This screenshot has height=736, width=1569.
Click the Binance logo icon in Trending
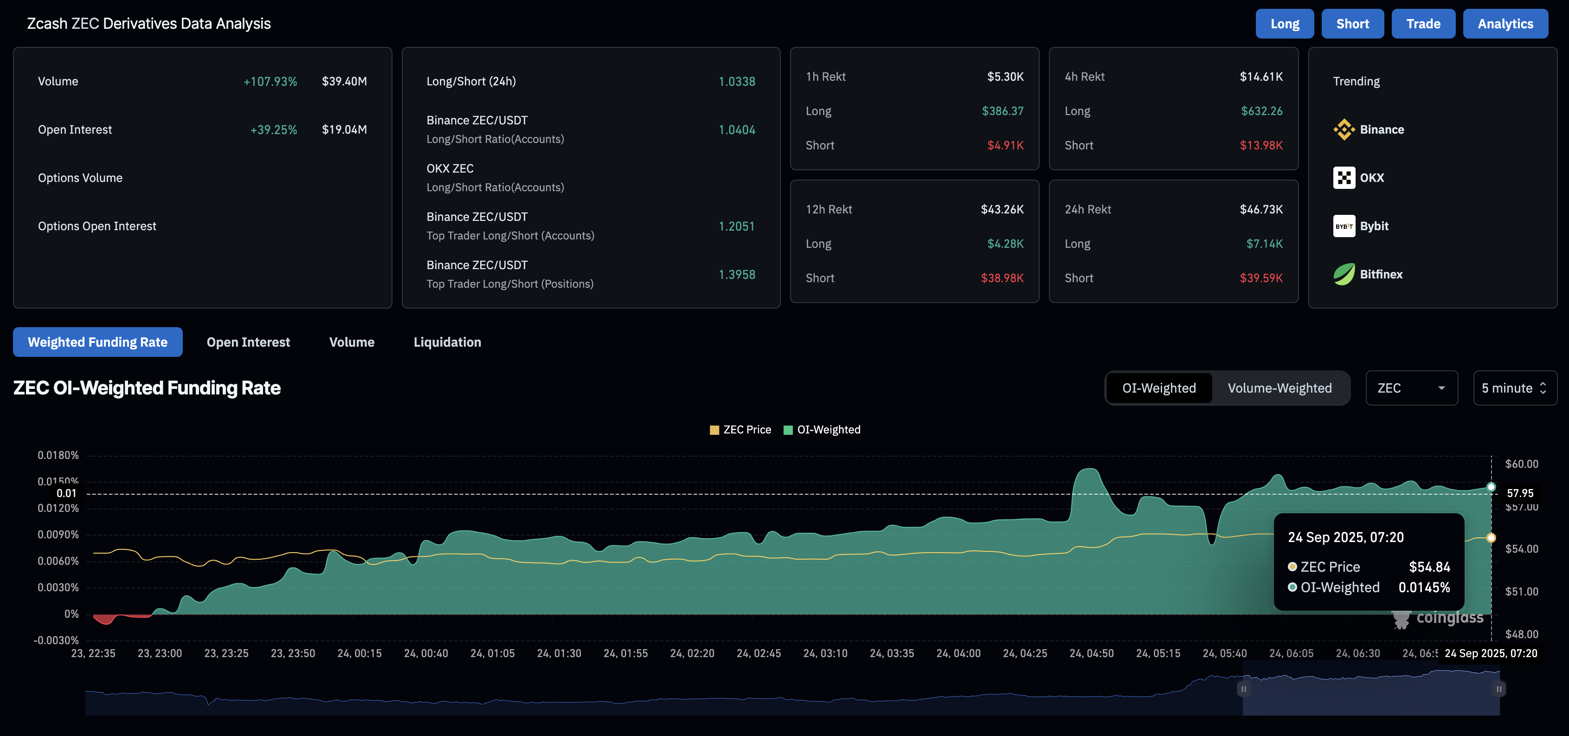click(x=1344, y=129)
